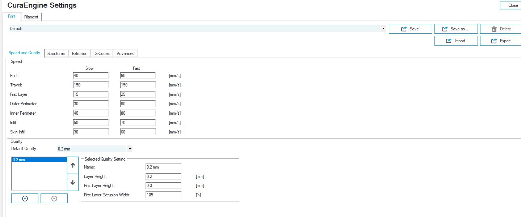Edit the slow Outer Perimeter speed field
The height and width of the screenshot is (217, 521).
[91, 104]
